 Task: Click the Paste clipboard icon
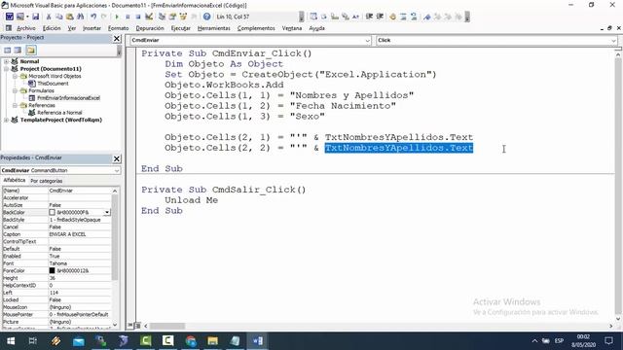[x=70, y=17]
